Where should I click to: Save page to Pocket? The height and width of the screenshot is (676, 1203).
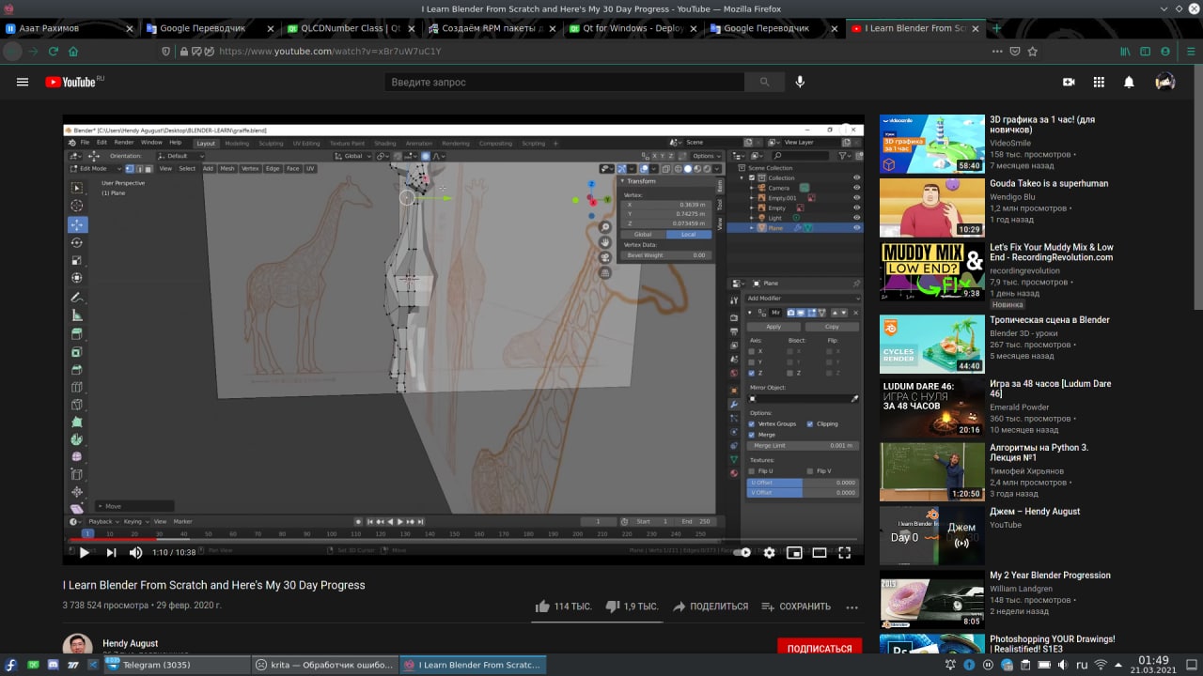(x=1015, y=51)
